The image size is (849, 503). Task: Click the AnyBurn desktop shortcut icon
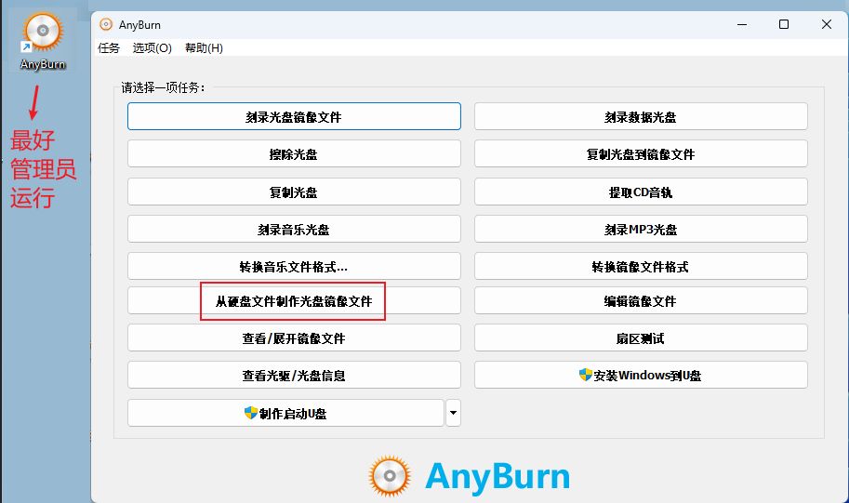click(x=43, y=35)
